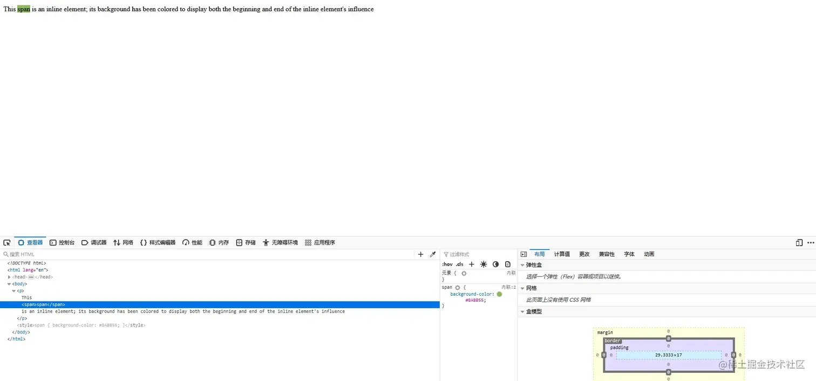816x381 pixels.
Task: Collapse the p node
Action: click(x=14, y=291)
